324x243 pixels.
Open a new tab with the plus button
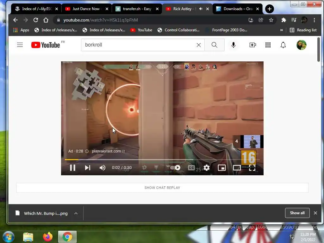(x=270, y=9)
